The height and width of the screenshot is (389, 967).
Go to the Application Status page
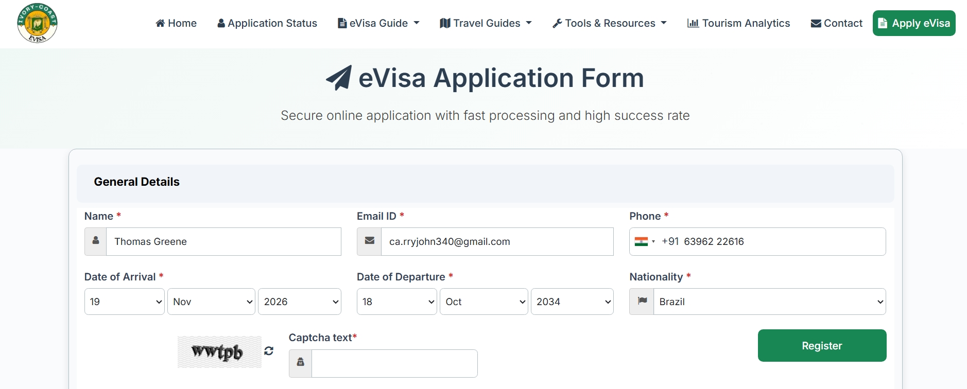click(x=267, y=23)
